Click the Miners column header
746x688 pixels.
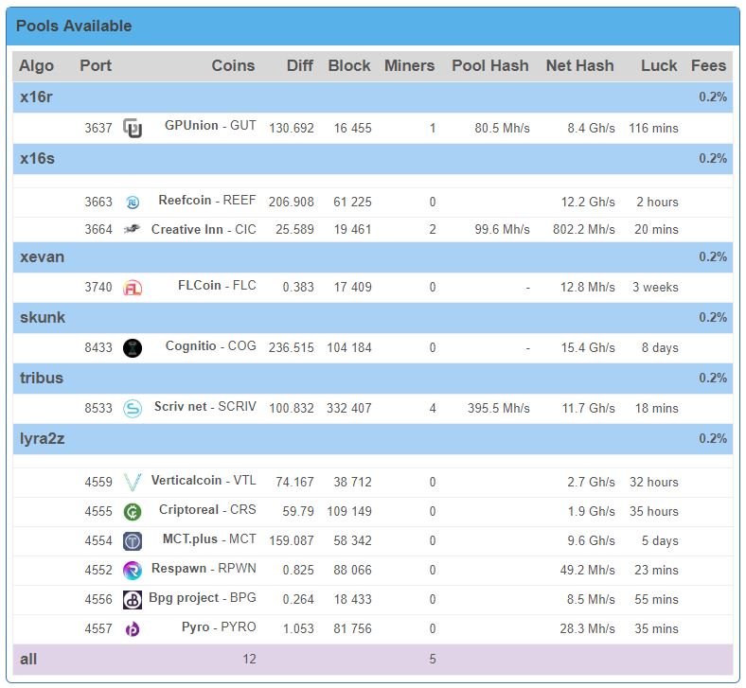[x=409, y=65]
